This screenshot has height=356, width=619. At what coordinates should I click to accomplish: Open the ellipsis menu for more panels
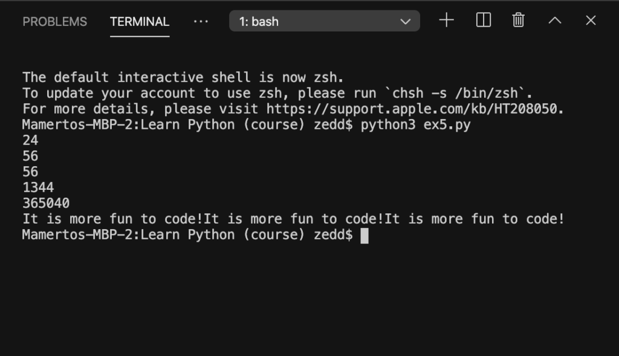[201, 22]
